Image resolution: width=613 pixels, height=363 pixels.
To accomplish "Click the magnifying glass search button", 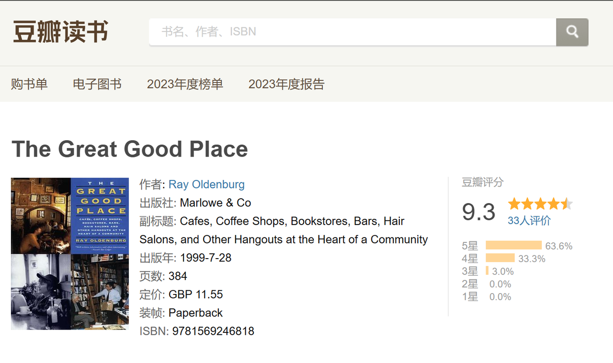I will (572, 32).
